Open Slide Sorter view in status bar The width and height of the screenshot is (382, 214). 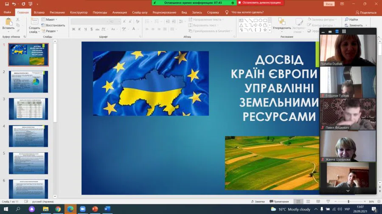coord(308,202)
